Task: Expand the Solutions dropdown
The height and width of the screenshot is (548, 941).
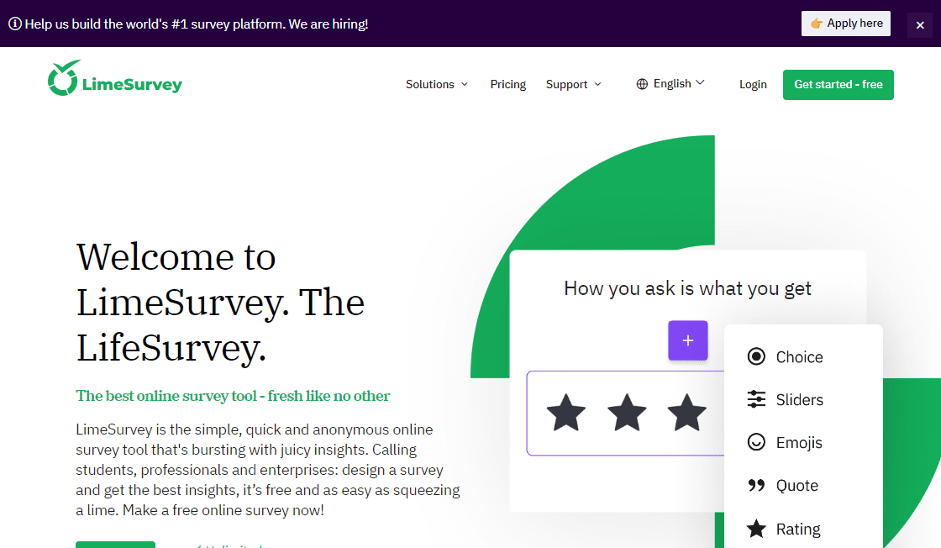Action: tap(436, 84)
